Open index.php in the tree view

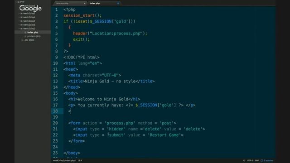pos(33,32)
